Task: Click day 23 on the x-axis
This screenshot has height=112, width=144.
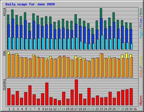Action: pyautogui.click(x=101, y=109)
